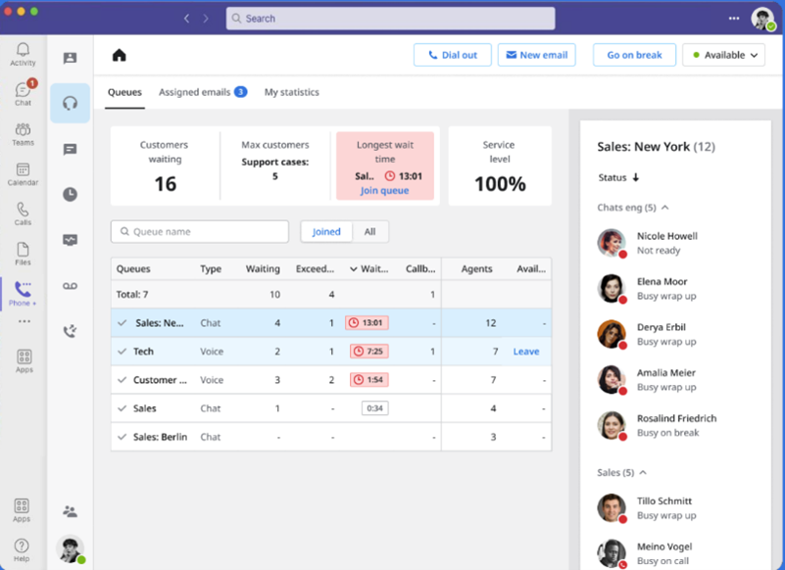Click the voicemail icon in sidebar

70,285
